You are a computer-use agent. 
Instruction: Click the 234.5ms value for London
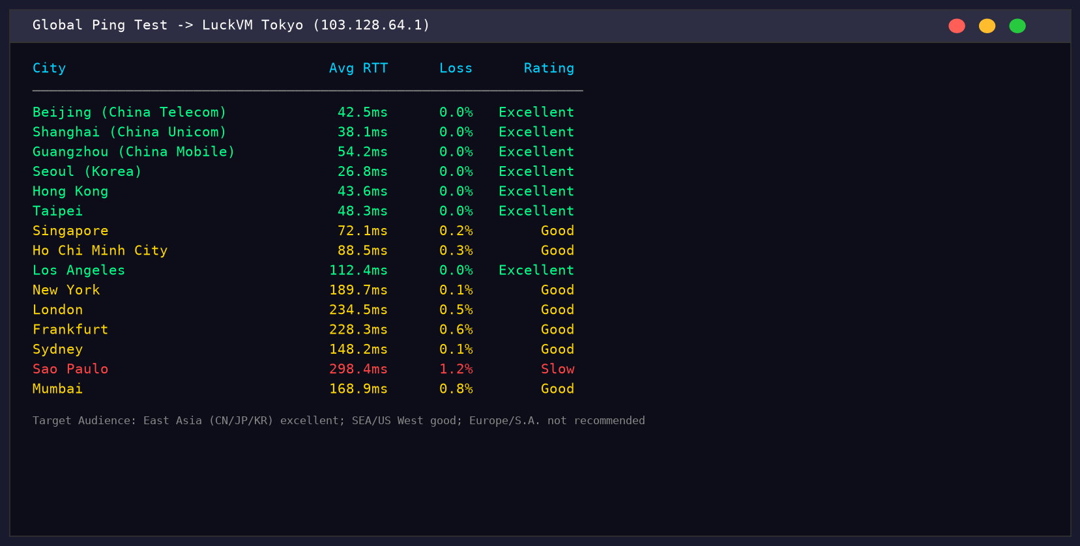[x=358, y=309]
